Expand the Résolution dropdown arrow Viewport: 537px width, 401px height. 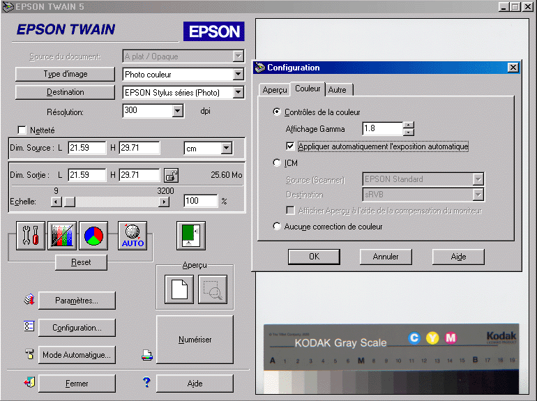(177, 111)
